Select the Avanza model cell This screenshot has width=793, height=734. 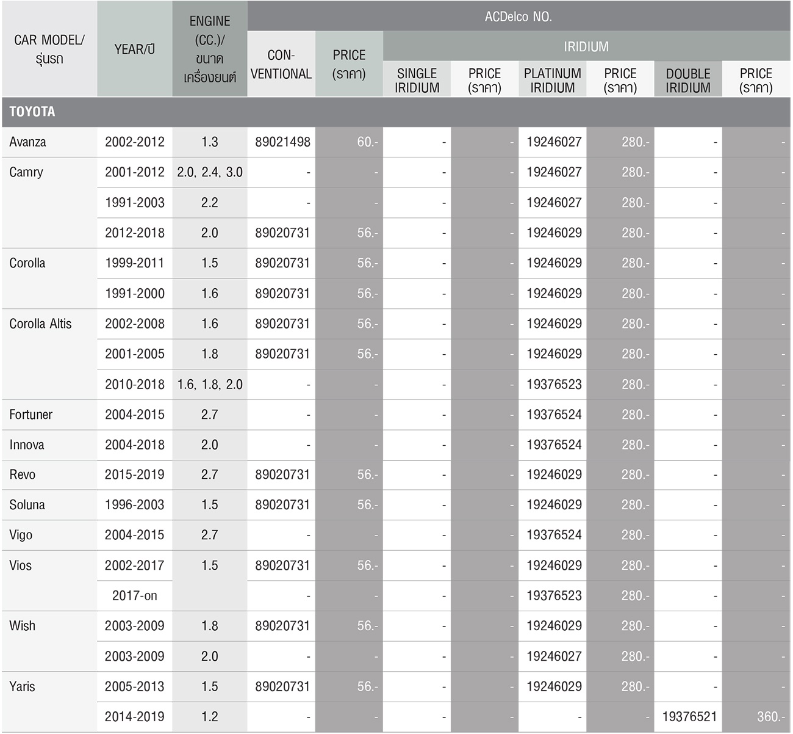click(49, 142)
